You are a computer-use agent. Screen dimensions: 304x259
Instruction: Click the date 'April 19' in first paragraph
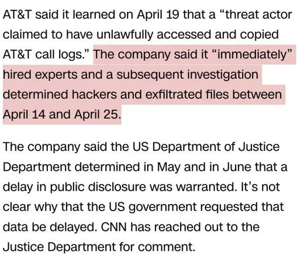click(158, 15)
